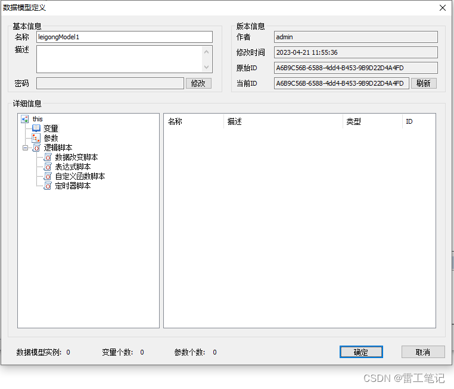Sort by the 类型 column header
The image size is (454, 389).
(x=372, y=121)
